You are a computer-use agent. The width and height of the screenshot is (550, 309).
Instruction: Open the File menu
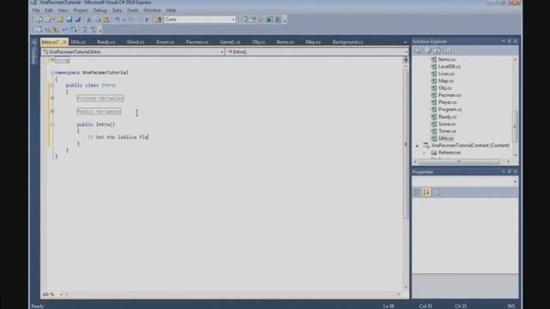[x=36, y=10]
